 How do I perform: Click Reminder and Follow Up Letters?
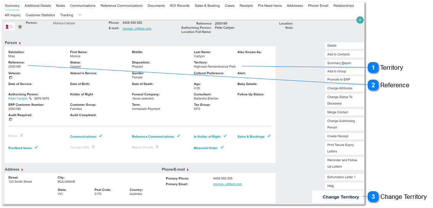pos(344,163)
